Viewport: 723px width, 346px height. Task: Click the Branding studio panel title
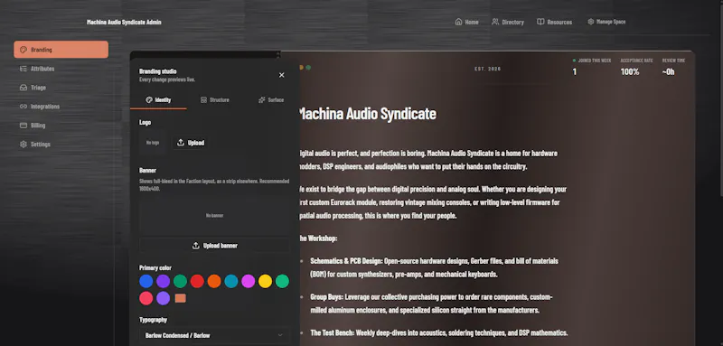[157, 71]
